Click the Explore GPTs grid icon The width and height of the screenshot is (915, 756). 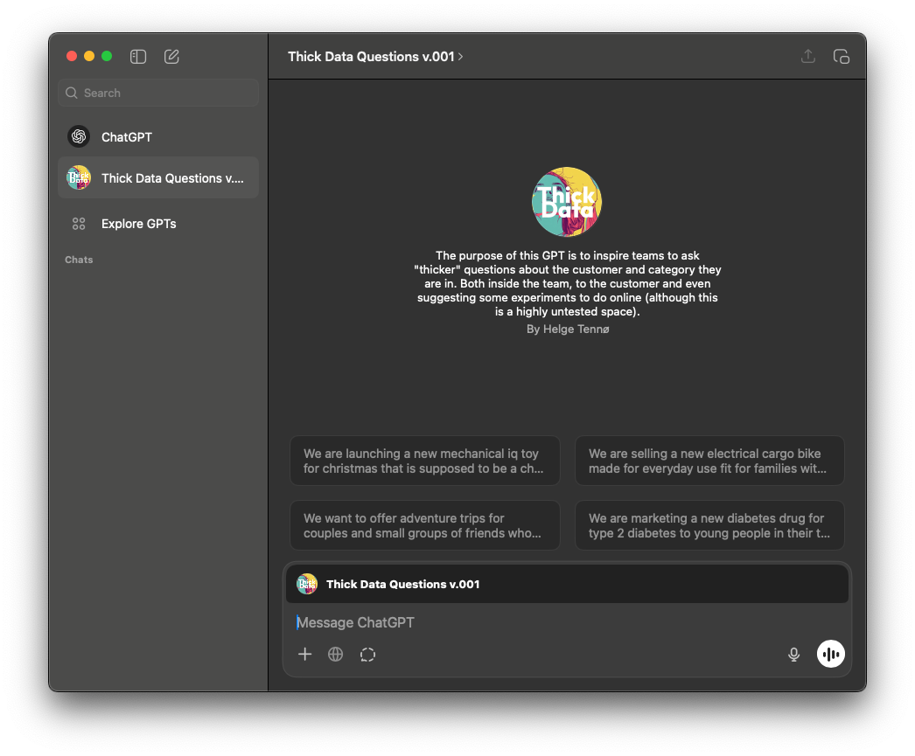coord(79,224)
